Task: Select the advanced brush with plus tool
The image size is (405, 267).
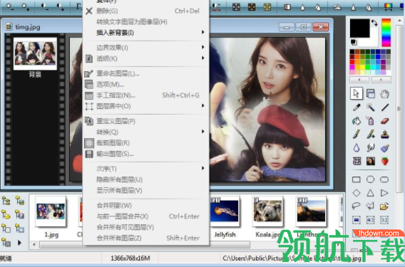Action: (x=370, y=134)
